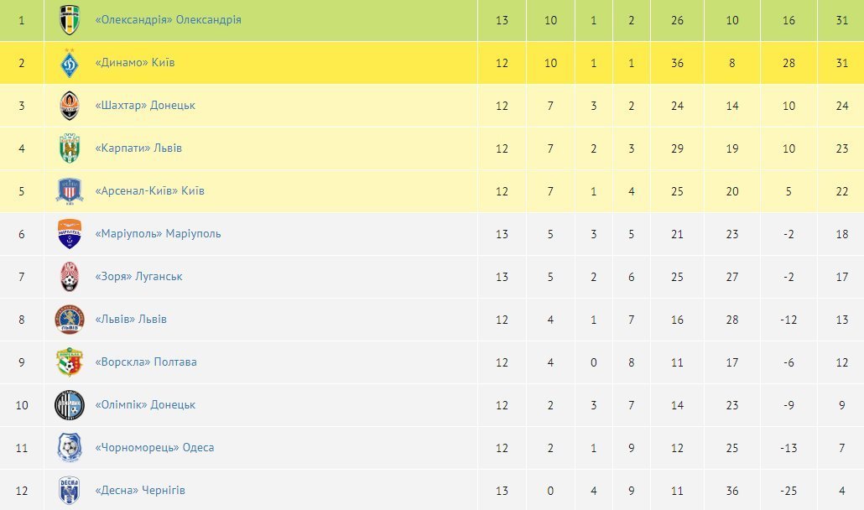Click the Lviv club round logo

[69, 320]
